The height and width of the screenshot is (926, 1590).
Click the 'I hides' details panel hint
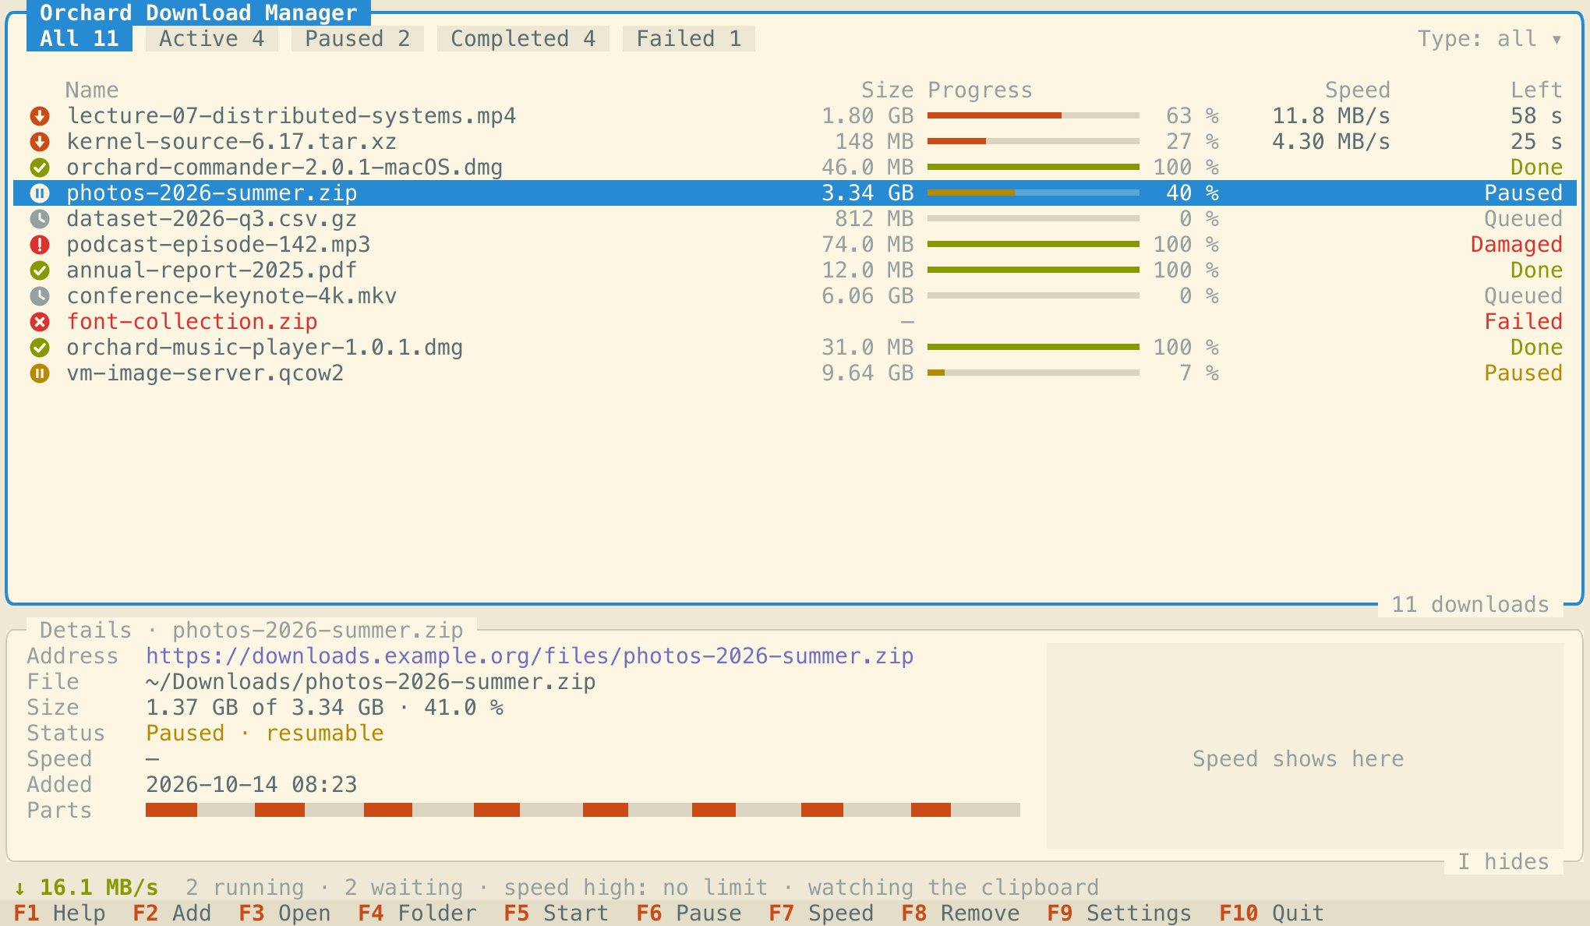(1503, 862)
